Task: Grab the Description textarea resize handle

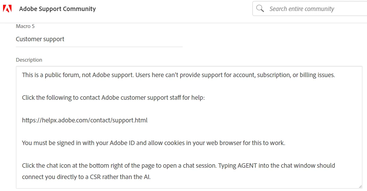Action: tap(360, 186)
